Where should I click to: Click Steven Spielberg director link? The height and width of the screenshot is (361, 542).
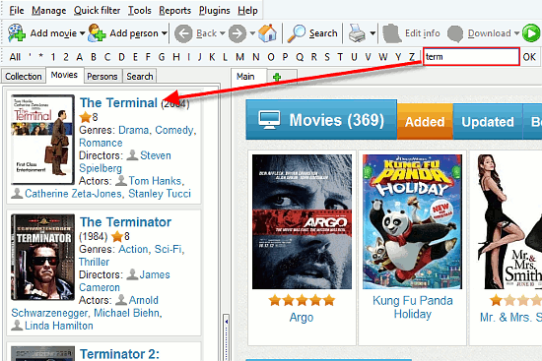click(x=125, y=161)
